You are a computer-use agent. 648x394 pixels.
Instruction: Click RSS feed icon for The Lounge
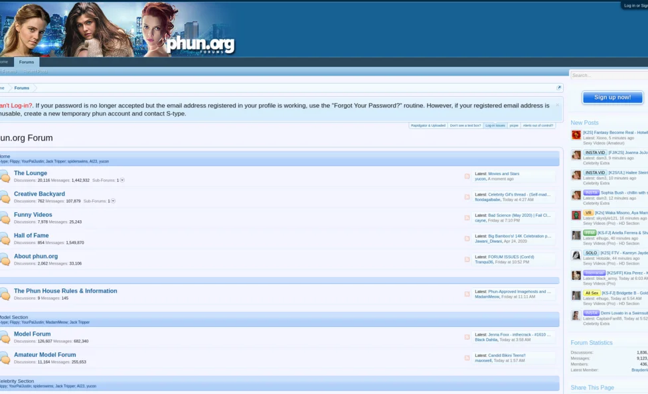[467, 176]
